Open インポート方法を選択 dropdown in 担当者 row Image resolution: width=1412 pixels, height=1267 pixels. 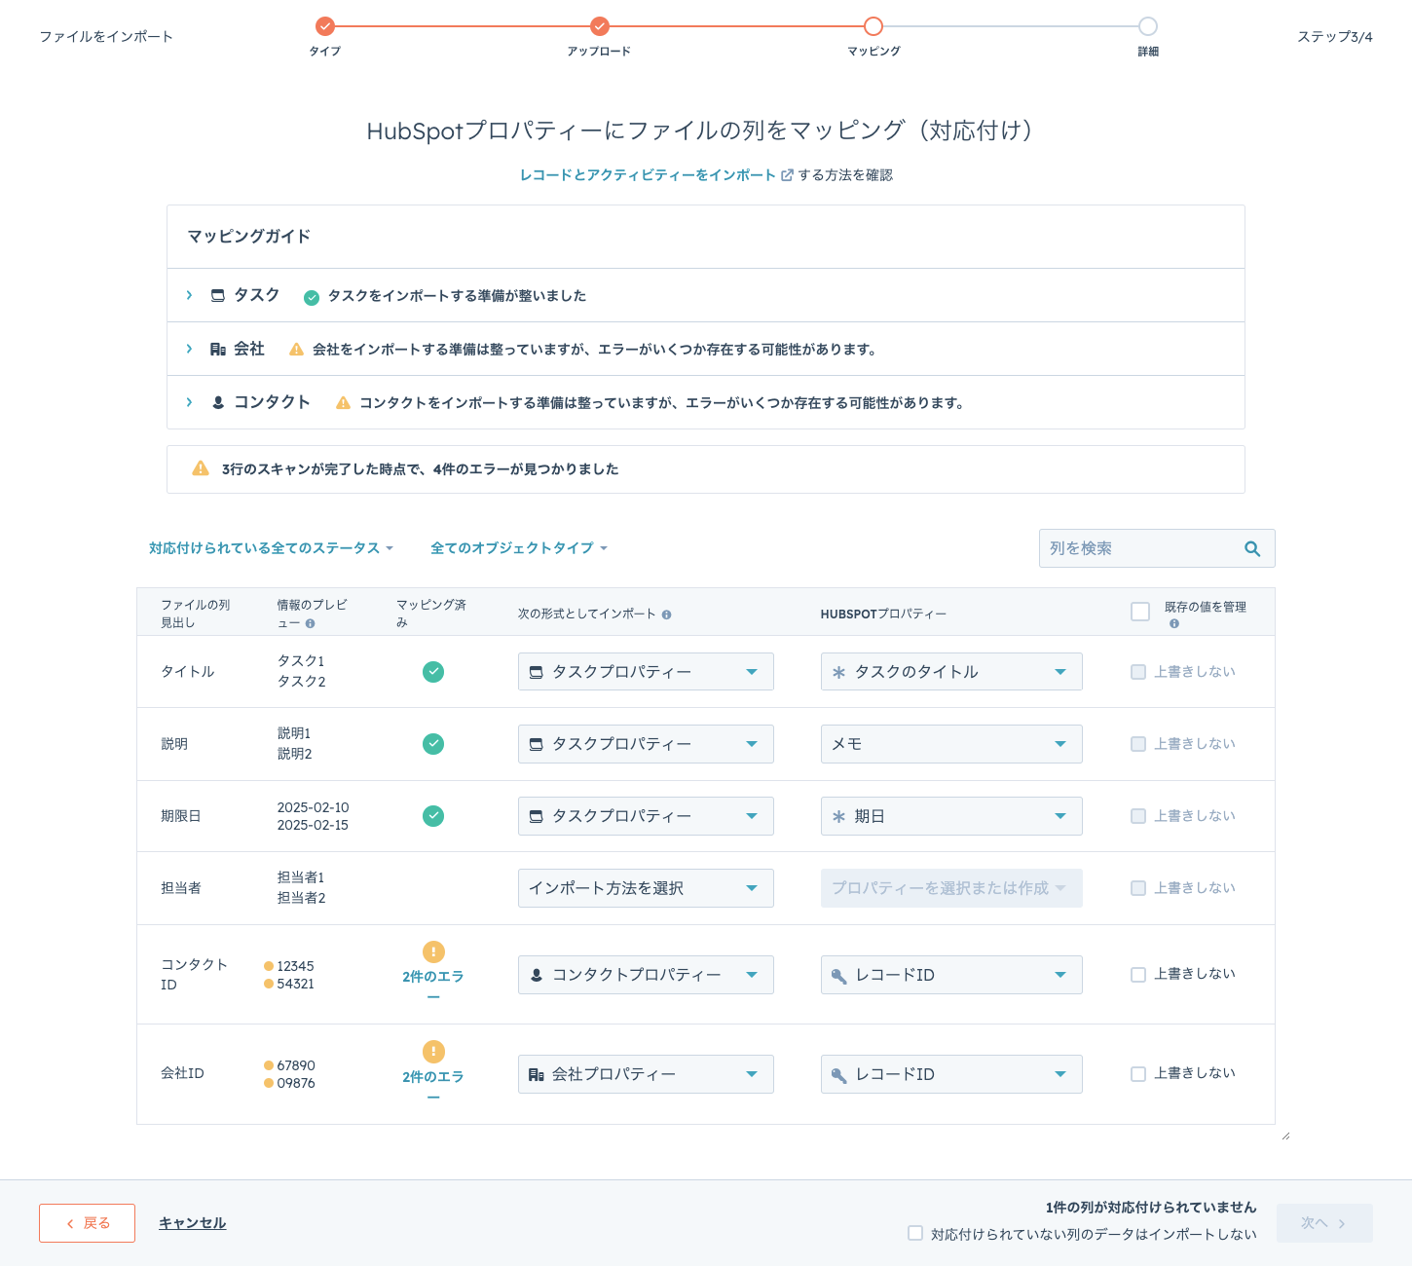[x=646, y=888]
